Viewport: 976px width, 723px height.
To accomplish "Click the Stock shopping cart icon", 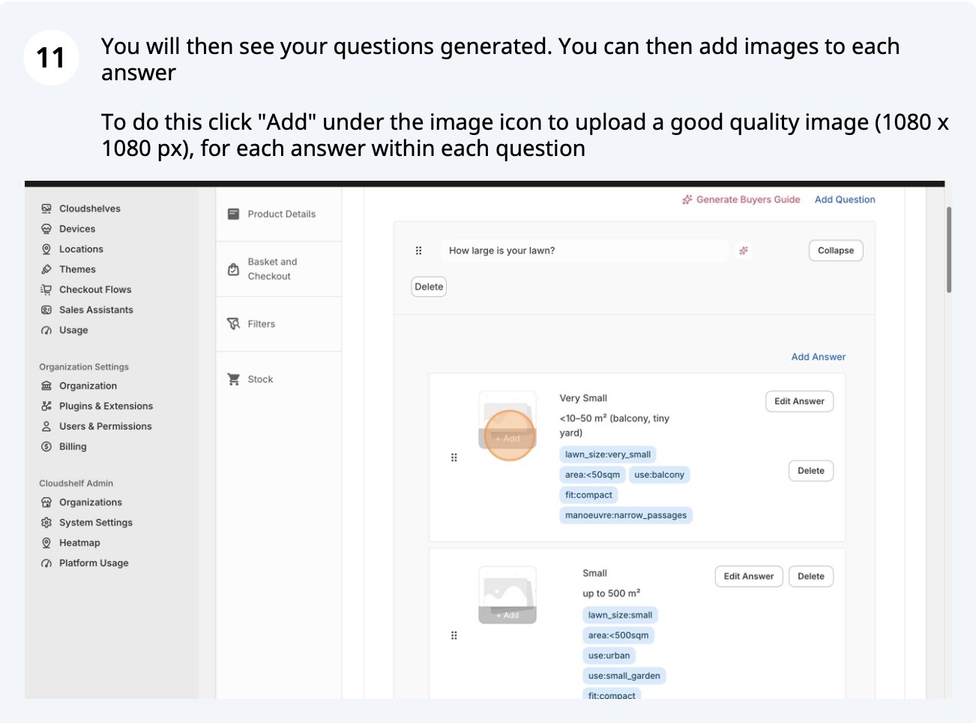I will pyautogui.click(x=234, y=379).
